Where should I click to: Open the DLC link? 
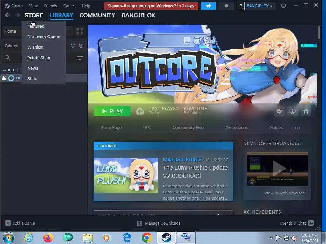click(x=147, y=128)
